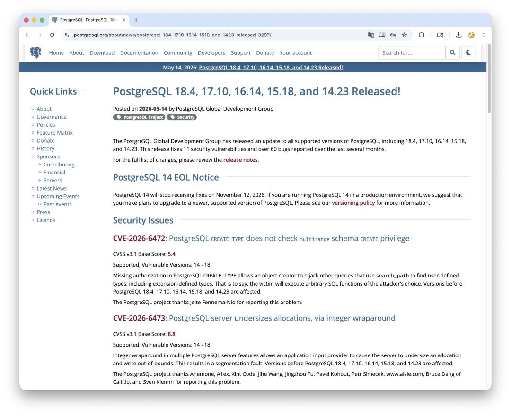Go back with browser back arrow
Image resolution: width=511 pixels, height=416 pixels.
27,35
